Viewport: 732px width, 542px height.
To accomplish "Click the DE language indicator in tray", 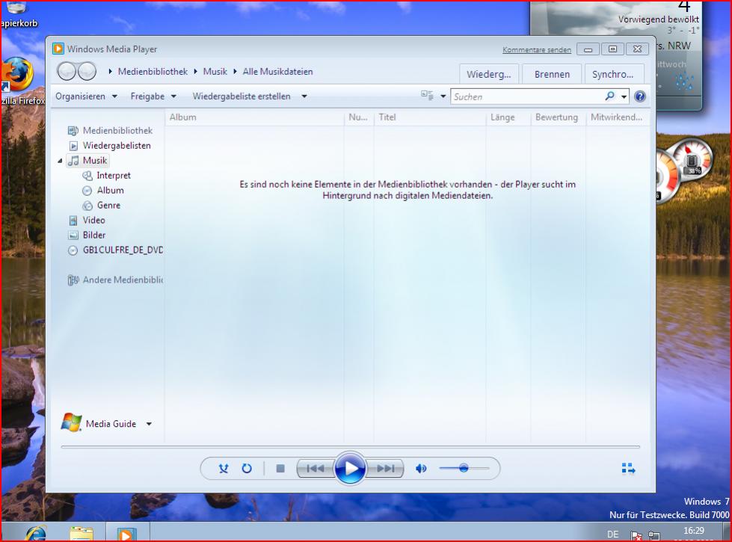I will pos(612,535).
